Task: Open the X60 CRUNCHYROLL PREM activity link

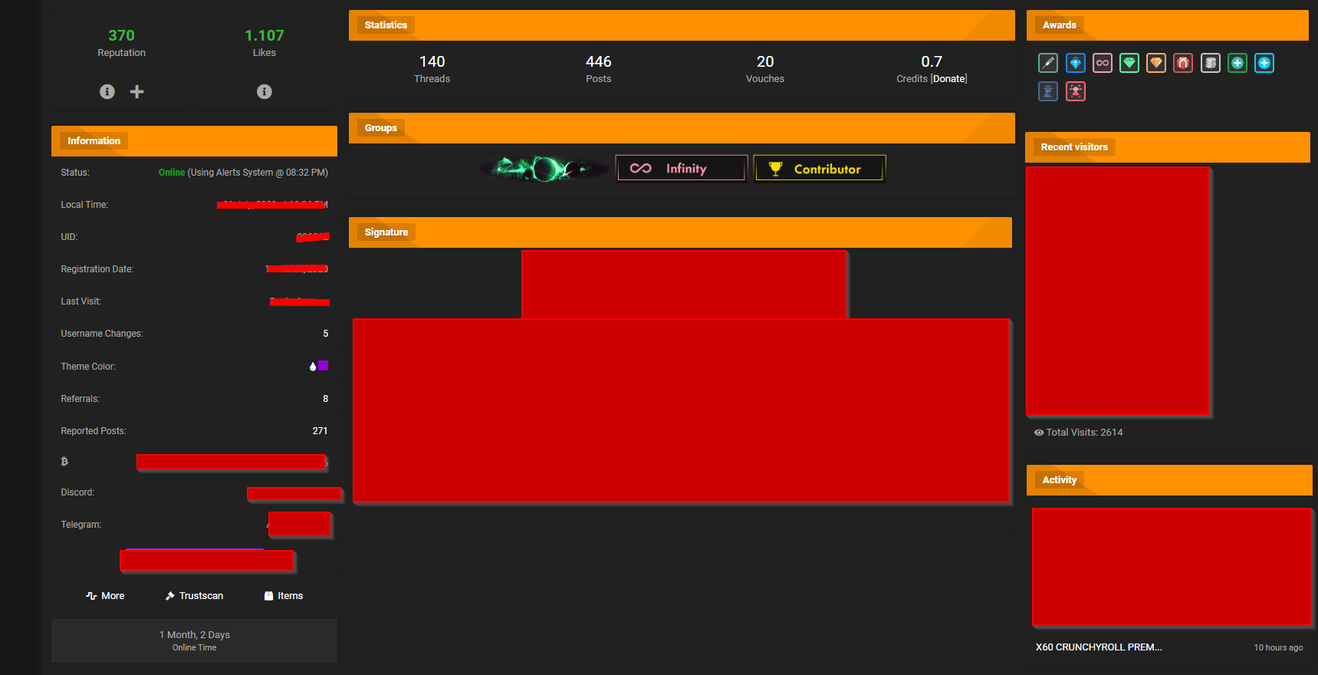Action: [1099, 647]
